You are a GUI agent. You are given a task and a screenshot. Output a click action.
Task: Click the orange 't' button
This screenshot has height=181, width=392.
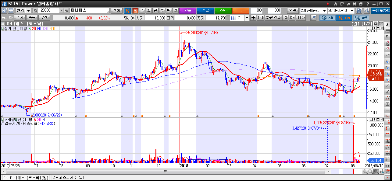click(241, 10)
